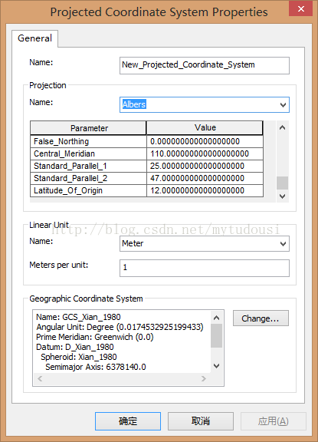Click the 'Angular Unit: Degree' text line
This screenshot has width=318, height=442.
(x=120, y=327)
